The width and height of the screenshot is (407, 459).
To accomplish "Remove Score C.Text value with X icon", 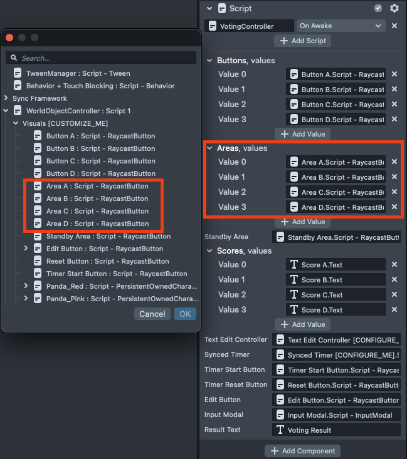I will (x=394, y=294).
